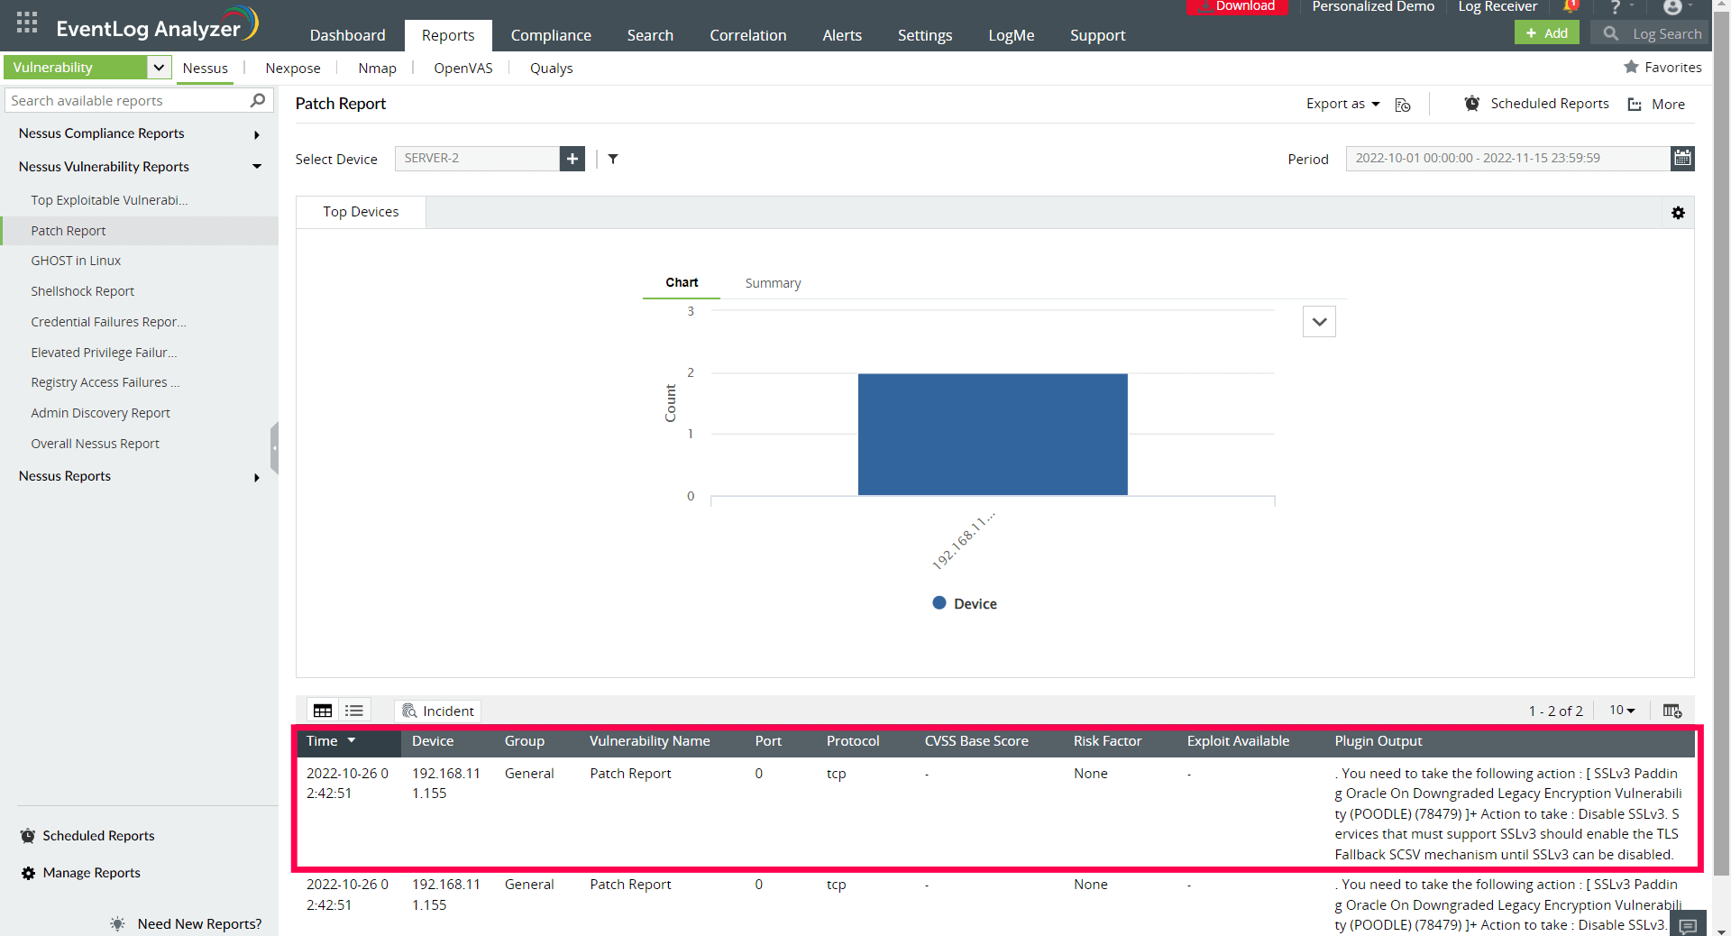Open notifications bell icon
The image size is (1731, 936).
1570,7
